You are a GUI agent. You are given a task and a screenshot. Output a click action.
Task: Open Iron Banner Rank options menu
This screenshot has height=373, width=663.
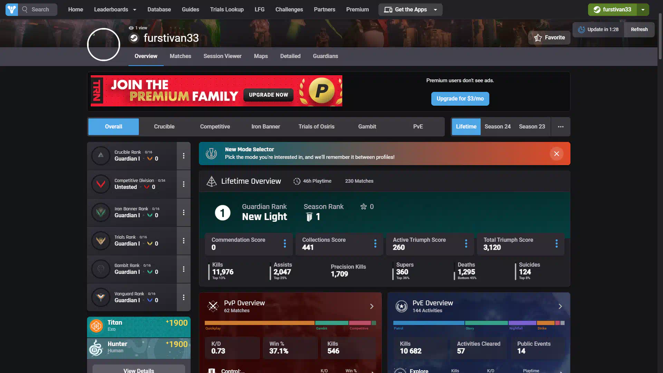(184, 212)
